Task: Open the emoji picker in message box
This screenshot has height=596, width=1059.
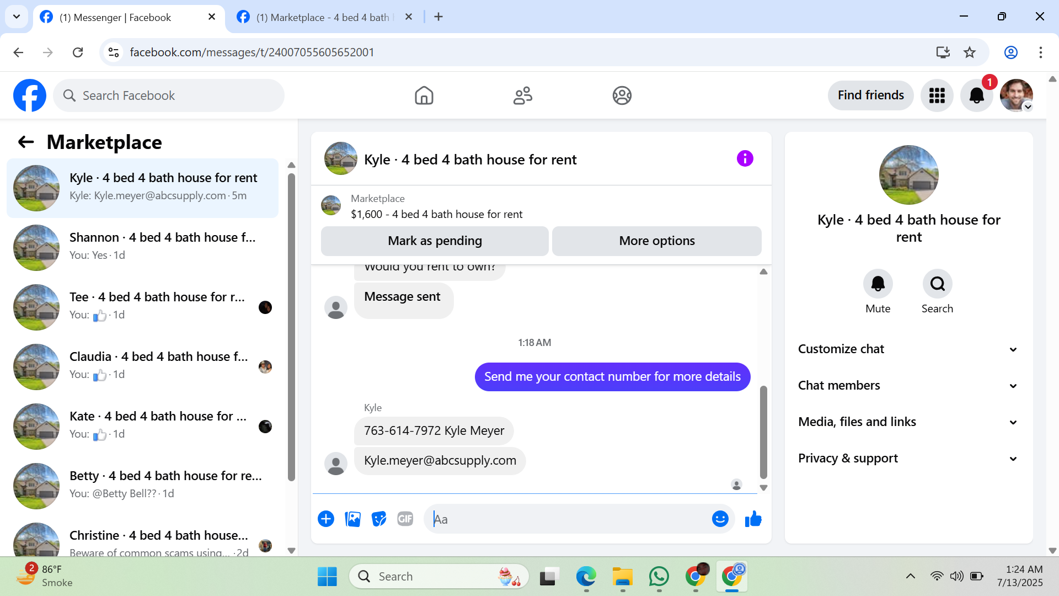Action: tap(720, 519)
